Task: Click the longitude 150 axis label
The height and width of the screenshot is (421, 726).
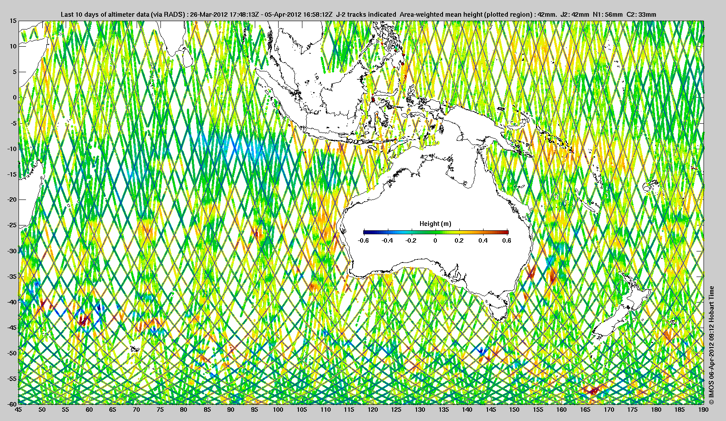Action: pos(514,410)
